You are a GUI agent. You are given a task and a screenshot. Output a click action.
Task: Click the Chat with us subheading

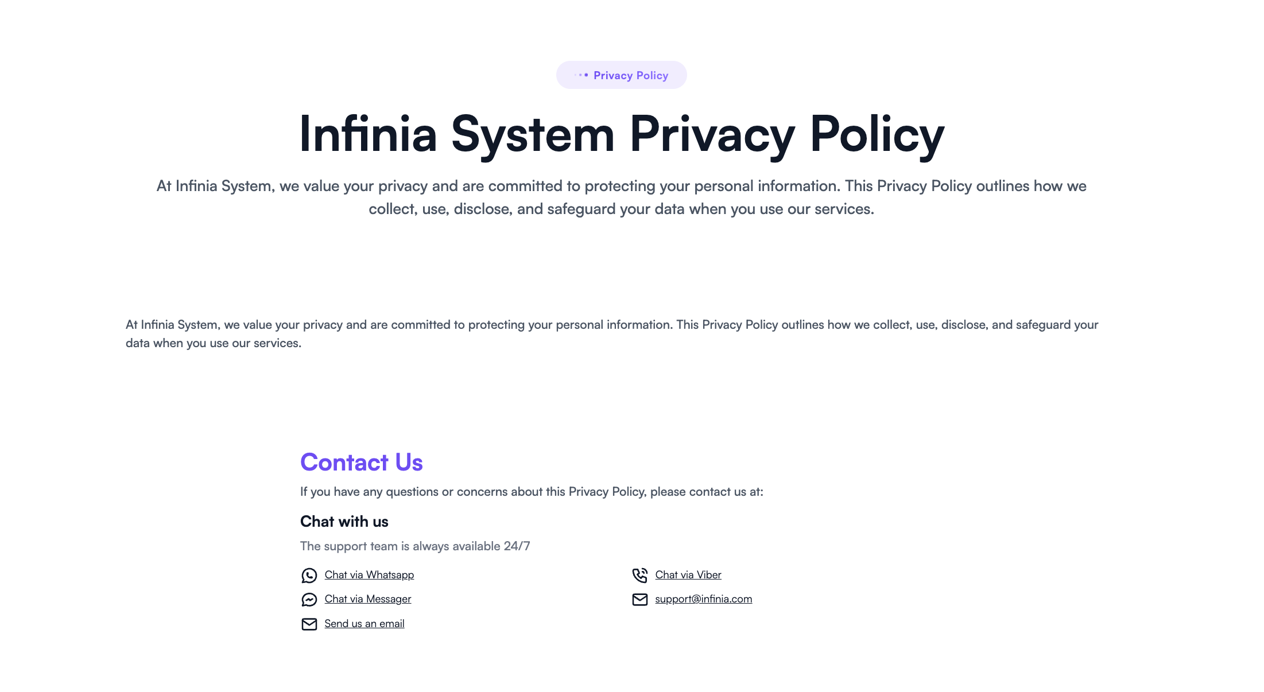344,522
